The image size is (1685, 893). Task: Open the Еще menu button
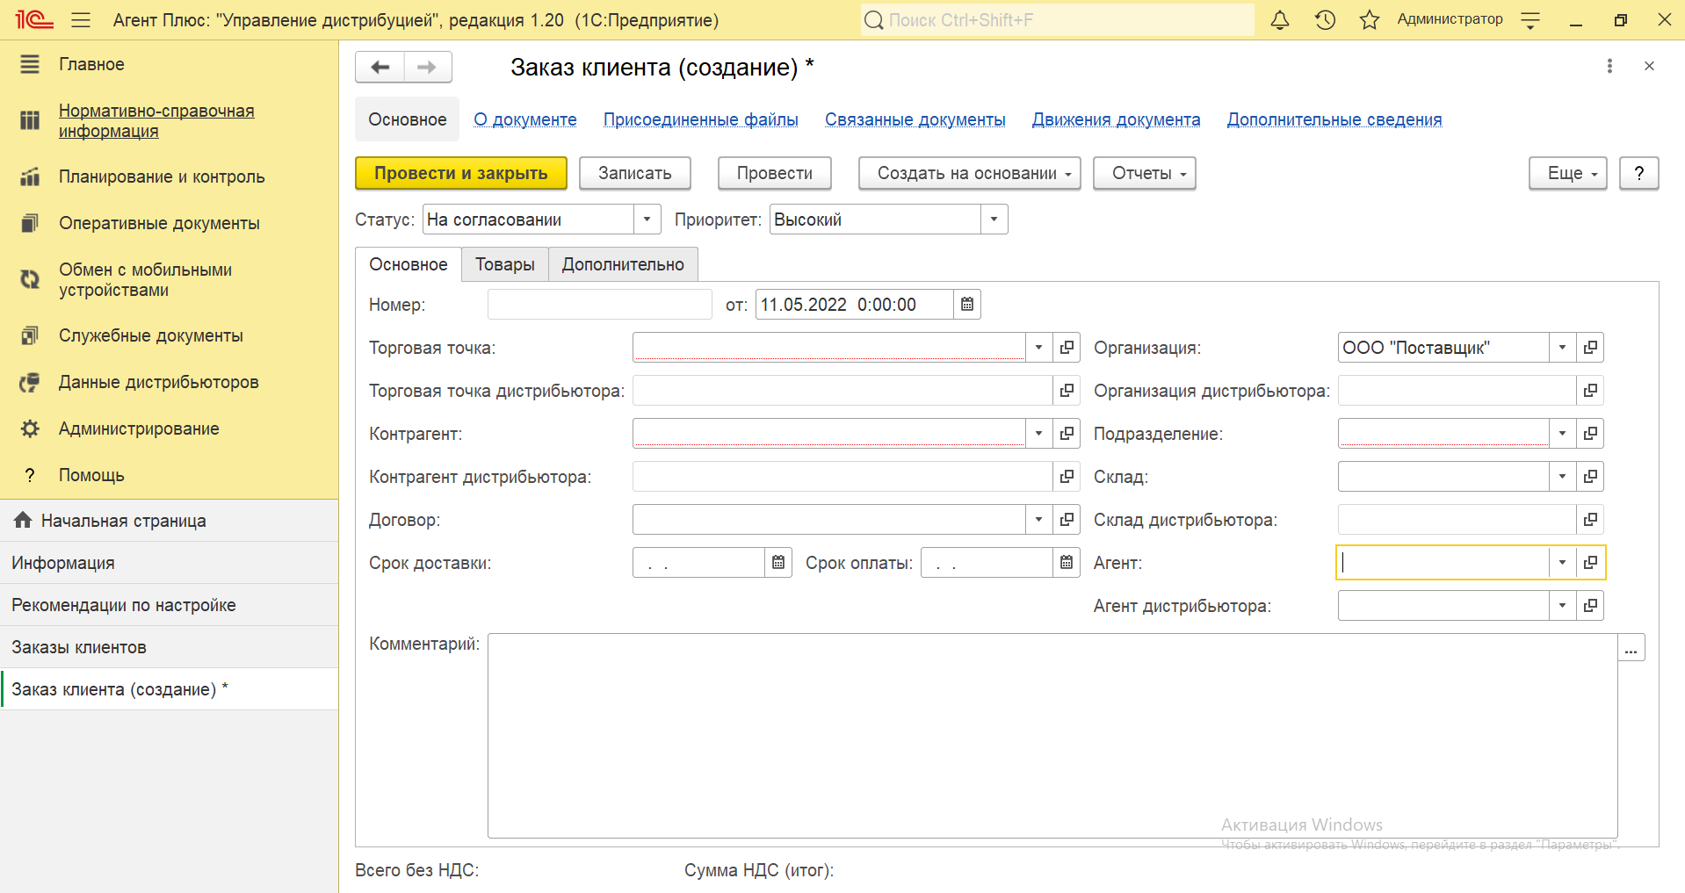1567,173
